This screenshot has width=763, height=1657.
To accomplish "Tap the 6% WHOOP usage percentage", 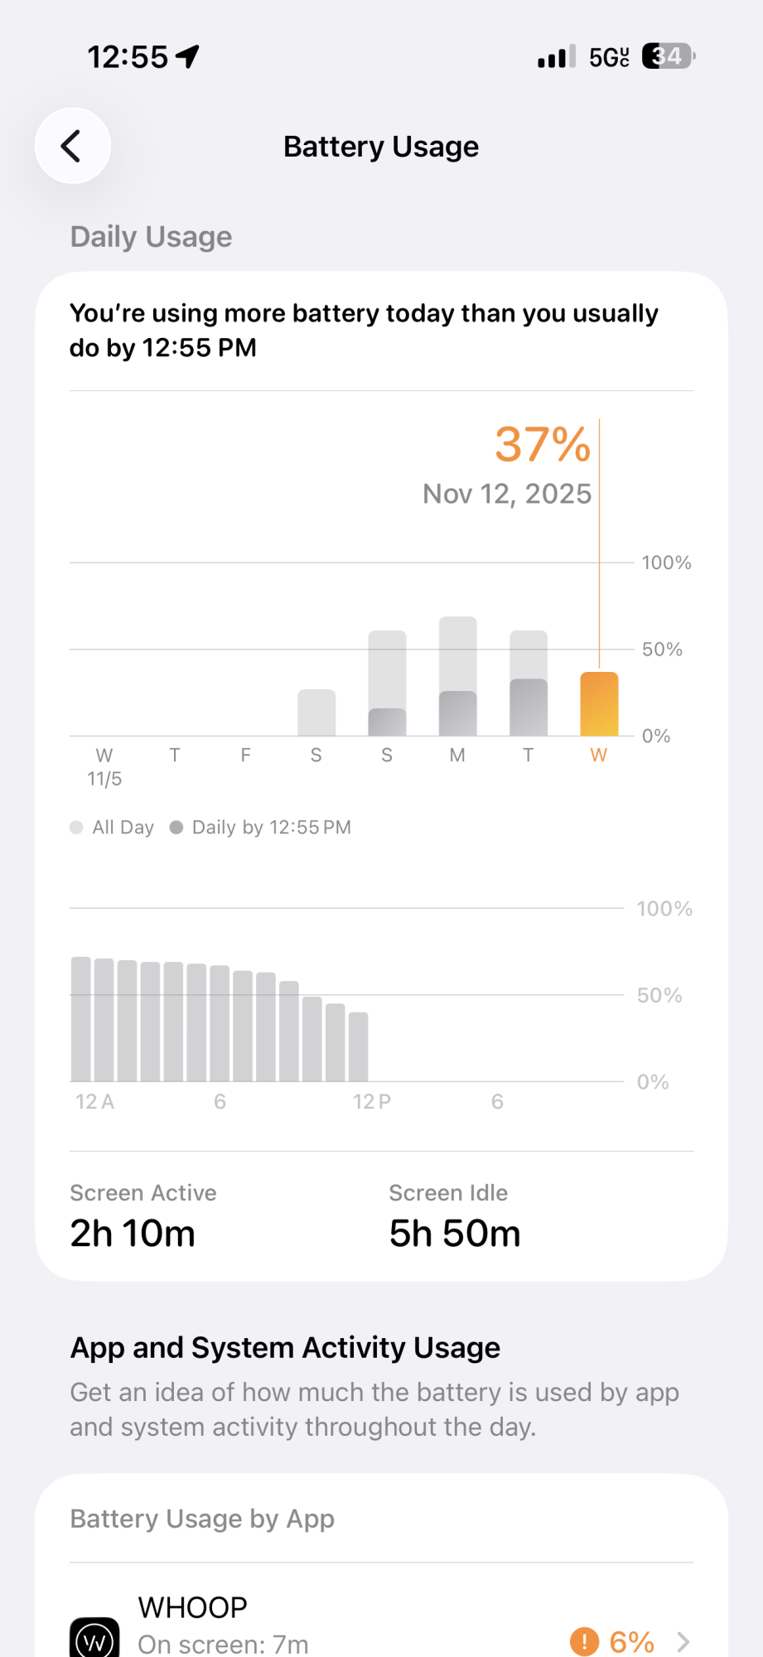I will click(x=631, y=1641).
